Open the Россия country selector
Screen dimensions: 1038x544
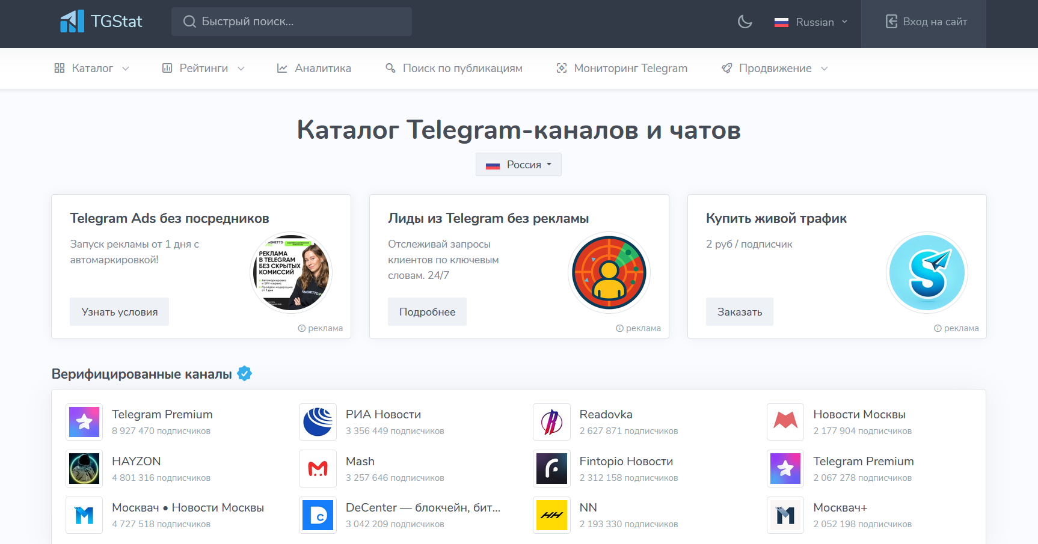518,165
